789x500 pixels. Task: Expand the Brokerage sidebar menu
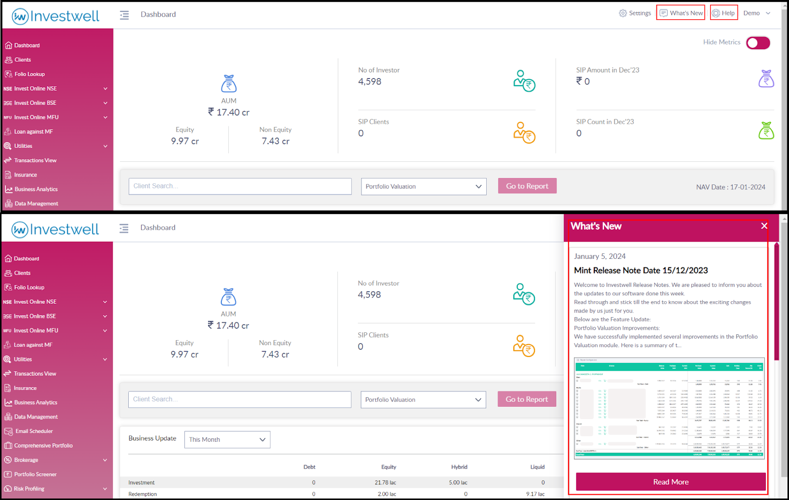[56, 460]
